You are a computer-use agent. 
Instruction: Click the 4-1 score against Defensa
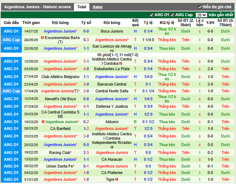coord(86,106)
